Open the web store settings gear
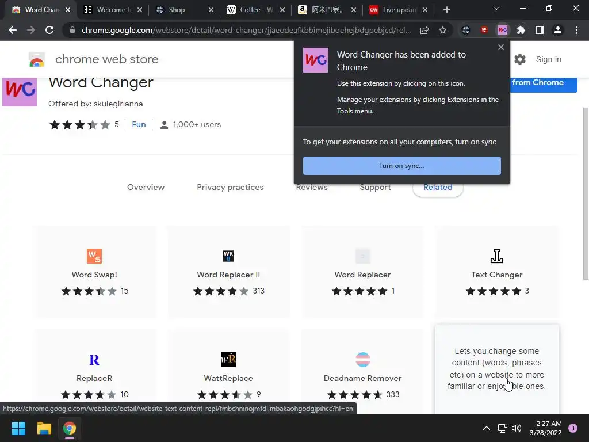Viewport: 589px width, 442px height. click(x=520, y=59)
